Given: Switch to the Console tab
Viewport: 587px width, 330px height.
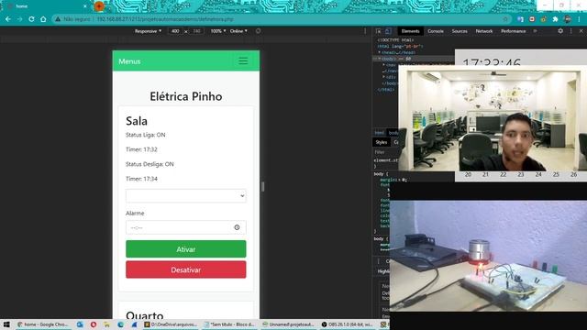Looking at the screenshot, I should (436, 31).
